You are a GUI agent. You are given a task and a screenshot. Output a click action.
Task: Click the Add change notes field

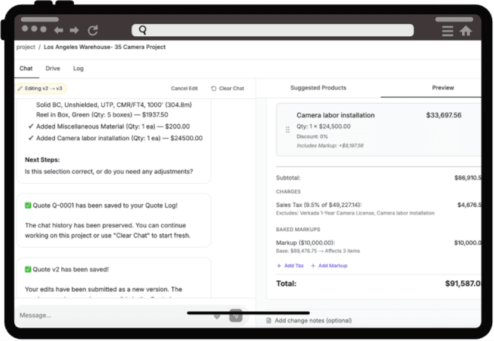(313, 320)
